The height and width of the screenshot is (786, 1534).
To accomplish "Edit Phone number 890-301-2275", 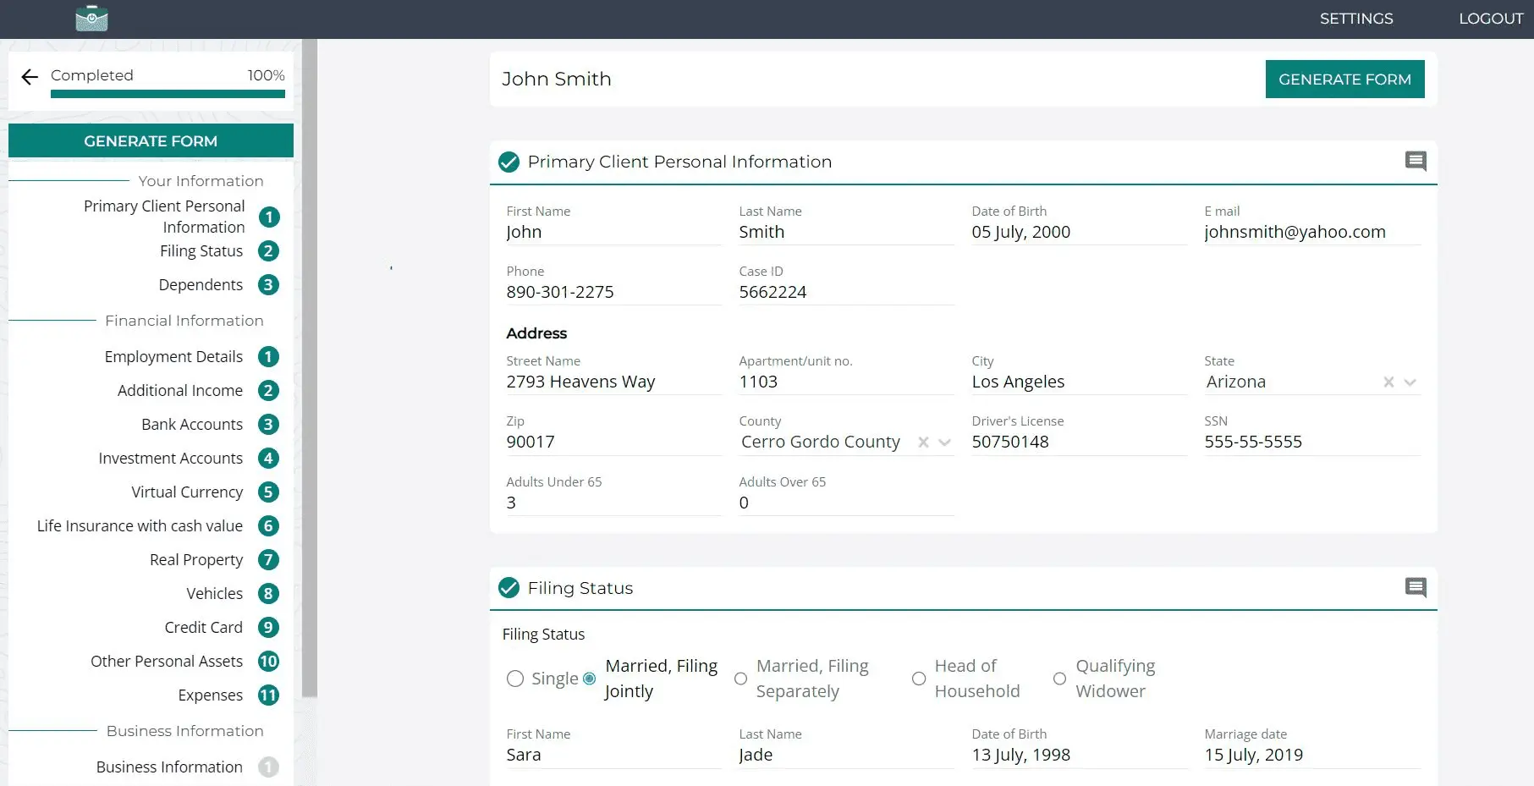I will 613,293.
